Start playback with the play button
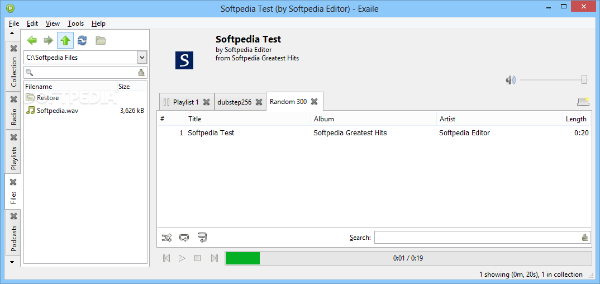 [182, 258]
